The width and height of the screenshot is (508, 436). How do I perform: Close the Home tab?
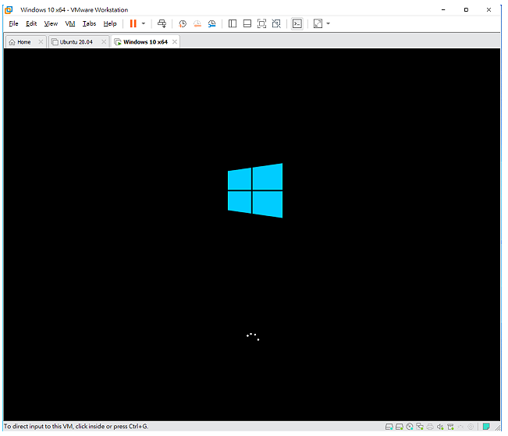tap(41, 42)
